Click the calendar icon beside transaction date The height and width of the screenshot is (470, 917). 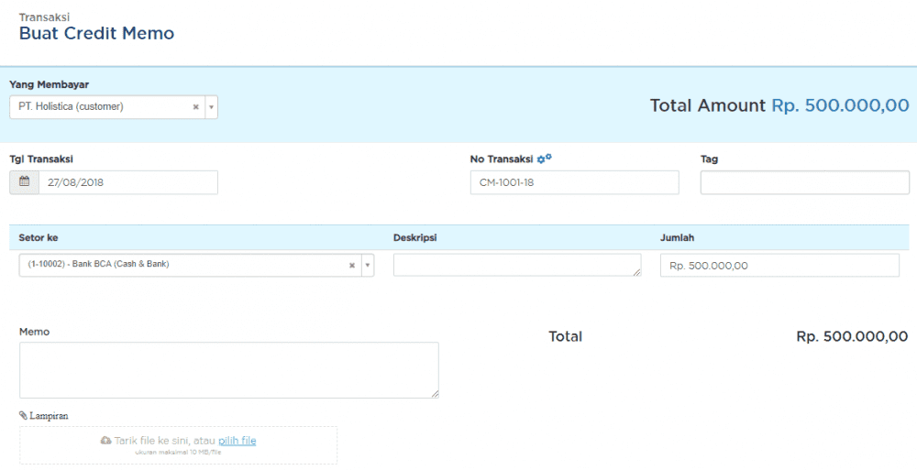tap(25, 182)
